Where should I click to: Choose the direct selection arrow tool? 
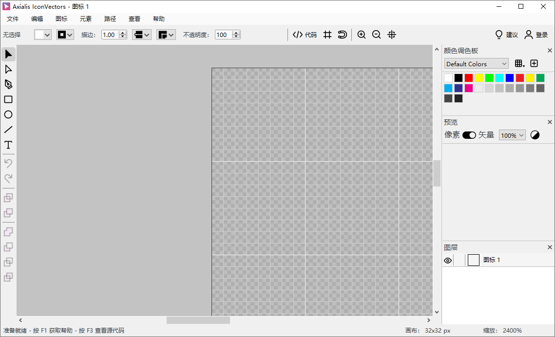pos(8,69)
